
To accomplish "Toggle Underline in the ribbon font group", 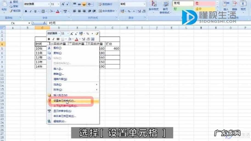I will pos(35,11).
